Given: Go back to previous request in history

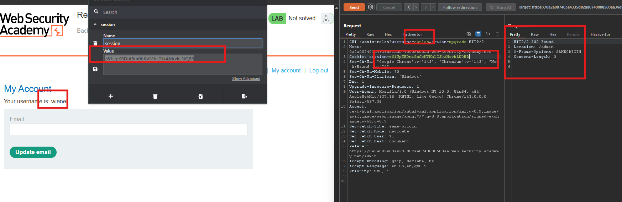Looking at the screenshot, I should point(409,7).
